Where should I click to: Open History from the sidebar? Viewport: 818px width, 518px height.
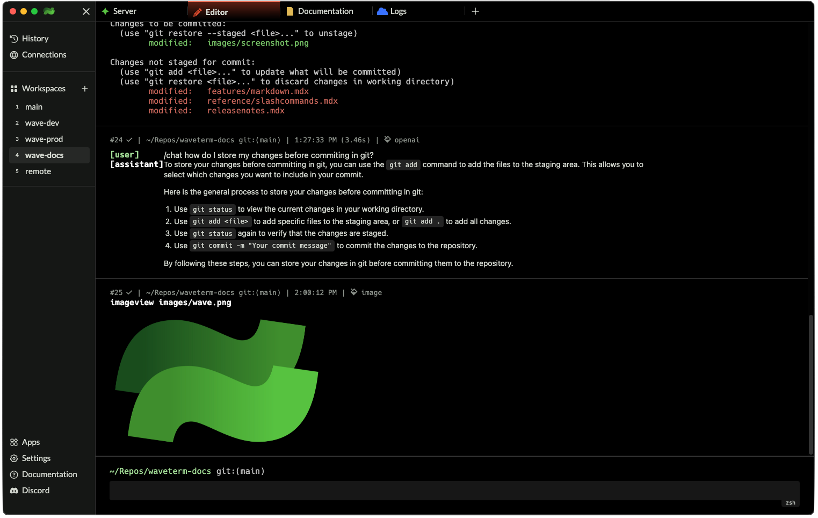(x=35, y=39)
